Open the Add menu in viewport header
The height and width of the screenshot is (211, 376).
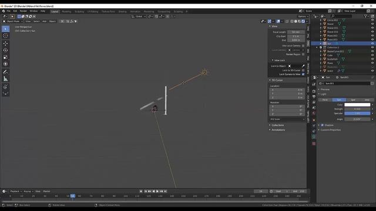click(45, 21)
